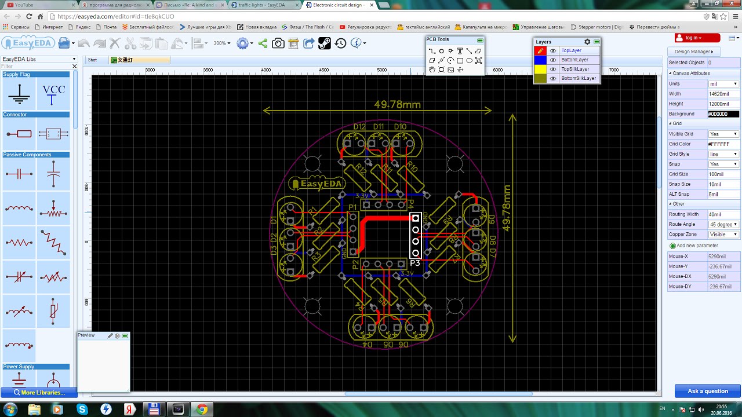This screenshot has height=417, width=742.
Task: Select the Text tool in PCB Tools
Action: coord(460,51)
